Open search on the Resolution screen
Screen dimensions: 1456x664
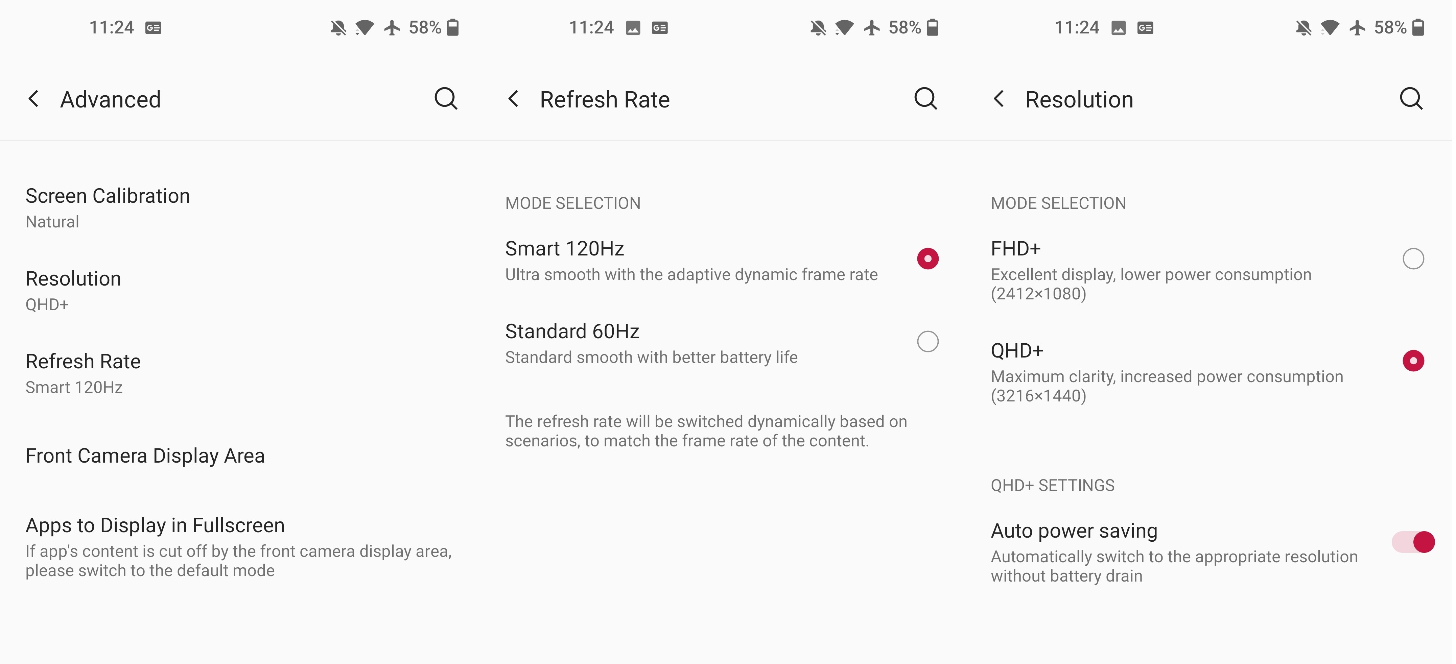[x=1411, y=99]
